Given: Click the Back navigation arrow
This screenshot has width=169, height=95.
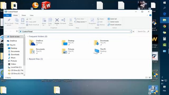Looking at the screenshot, I should (x=6, y=31).
